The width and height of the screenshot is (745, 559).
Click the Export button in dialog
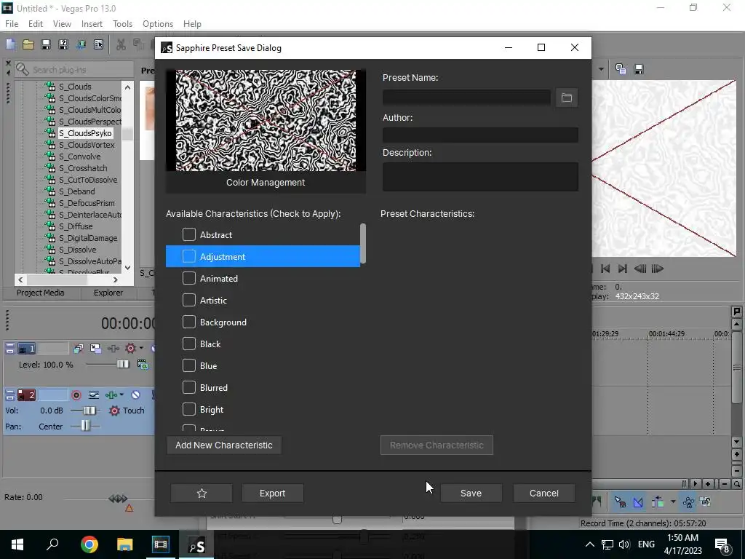(x=272, y=493)
